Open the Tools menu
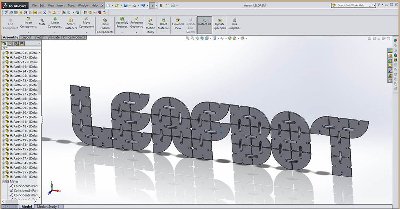 click(x=71, y=5)
